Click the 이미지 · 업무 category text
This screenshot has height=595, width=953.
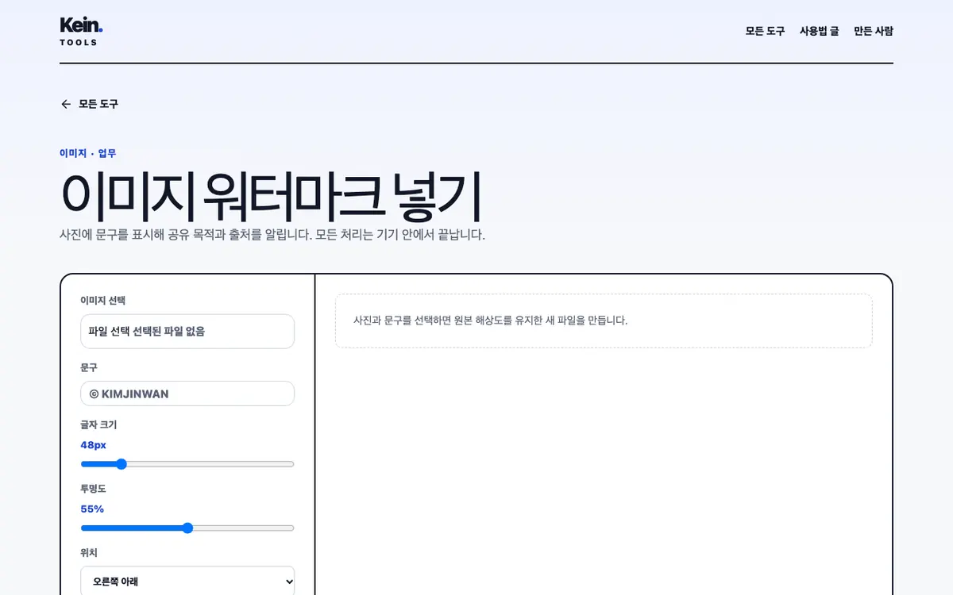click(87, 153)
